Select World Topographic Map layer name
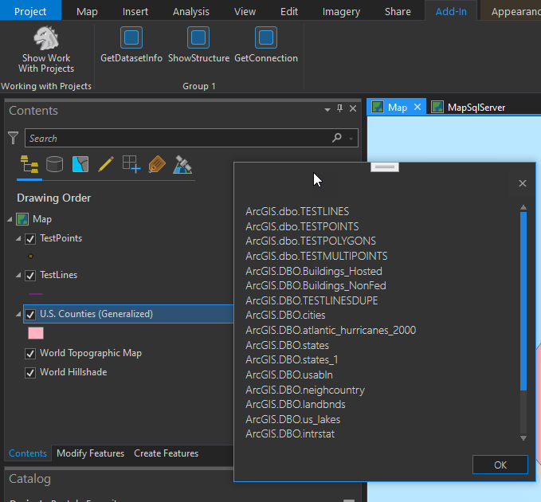The height and width of the screenshot is (502, 541). (x=91, y=353)
